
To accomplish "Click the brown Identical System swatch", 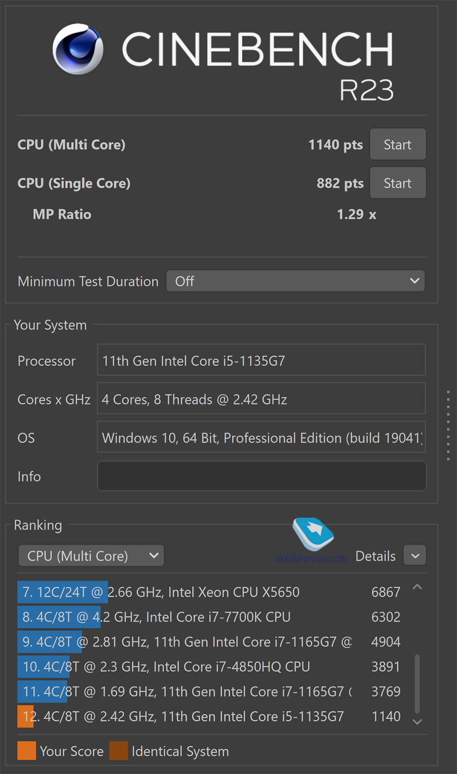I will pyautogui.click(x=119, y=751).
